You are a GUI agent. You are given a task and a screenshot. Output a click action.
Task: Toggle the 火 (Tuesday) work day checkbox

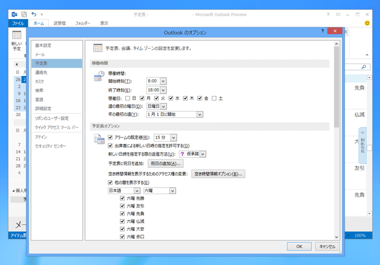click(156, 98)
